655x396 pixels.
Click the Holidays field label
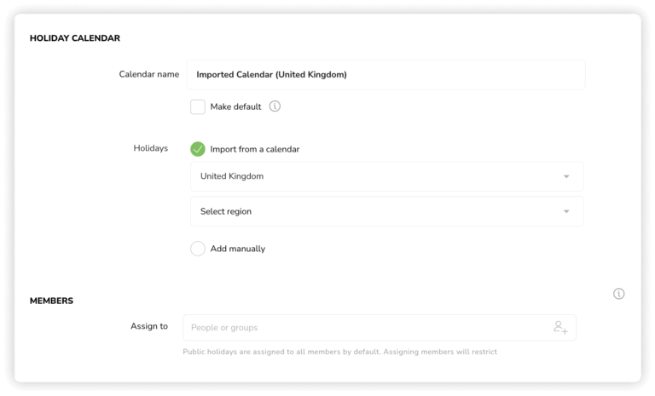[x=151, y=148]
